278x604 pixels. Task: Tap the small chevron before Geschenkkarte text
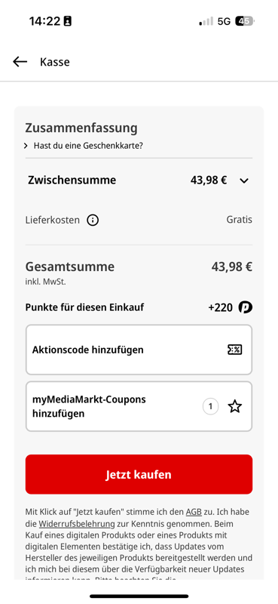coord(26,146)
